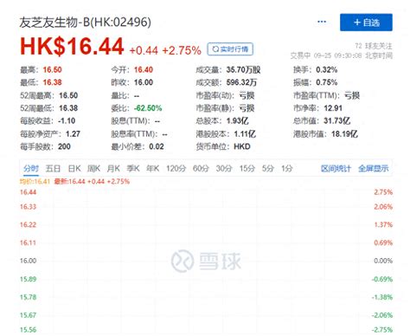Click the 港股股本 value 1.11亿
This screenshot has width=410, height=336.
(x=245, y=134)
